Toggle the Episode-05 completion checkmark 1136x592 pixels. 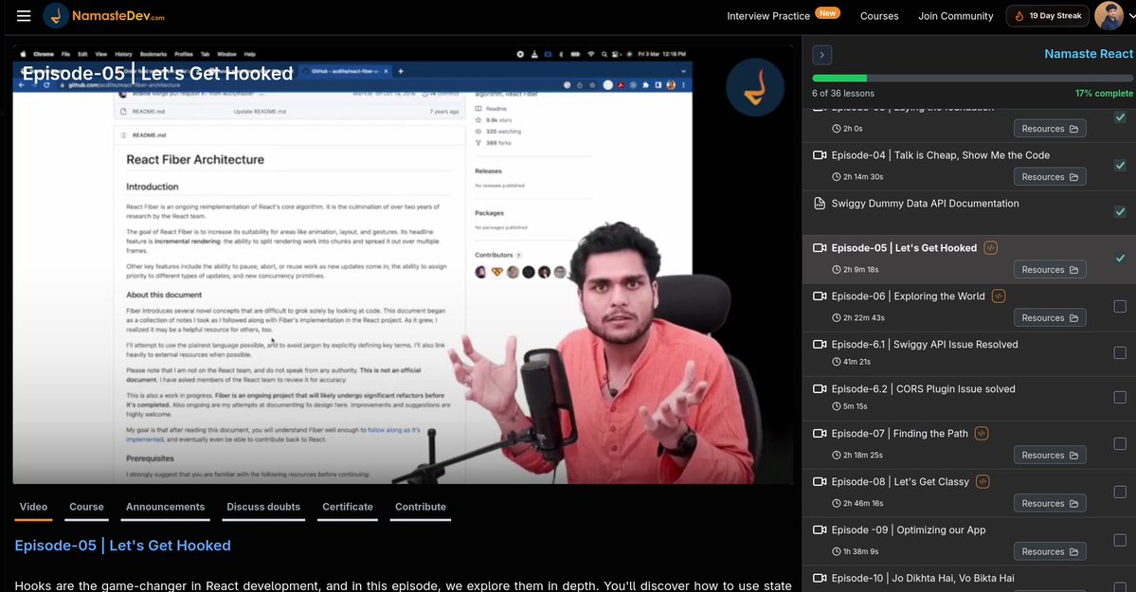[x=1120, y=259]
